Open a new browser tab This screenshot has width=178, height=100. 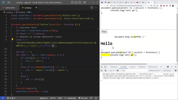[155, 2]
